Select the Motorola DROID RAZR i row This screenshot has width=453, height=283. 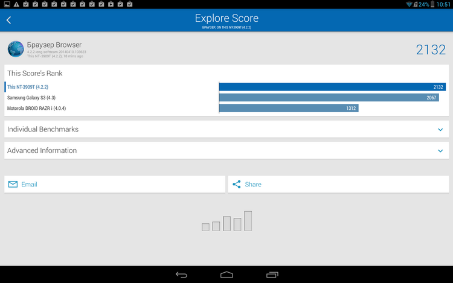(226, 108)
